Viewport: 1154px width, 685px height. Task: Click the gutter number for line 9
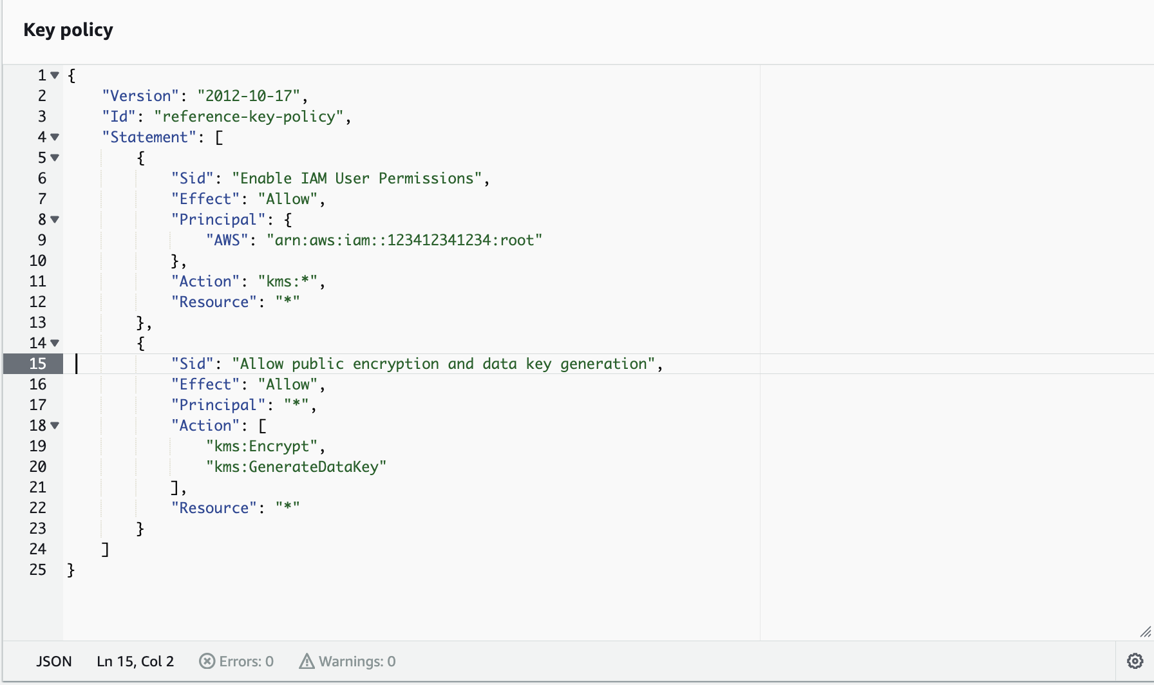pos(42,239)
